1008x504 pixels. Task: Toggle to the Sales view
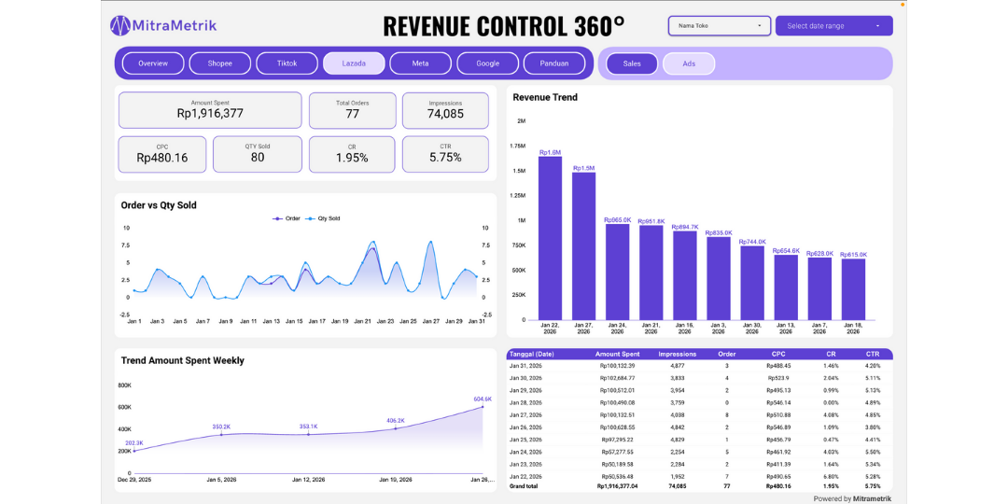point(632,63)
